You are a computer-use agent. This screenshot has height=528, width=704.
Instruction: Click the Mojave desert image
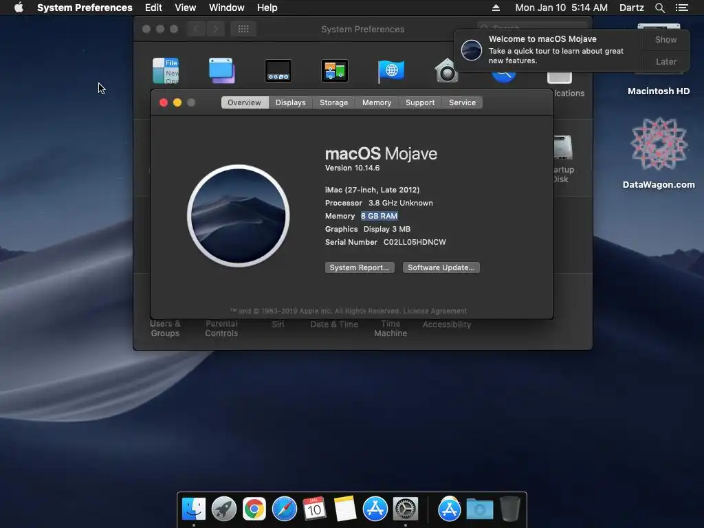[239, 216]
